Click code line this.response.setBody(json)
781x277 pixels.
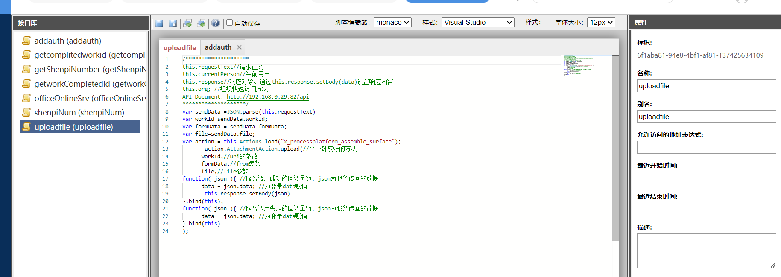[x=247, y=194]
